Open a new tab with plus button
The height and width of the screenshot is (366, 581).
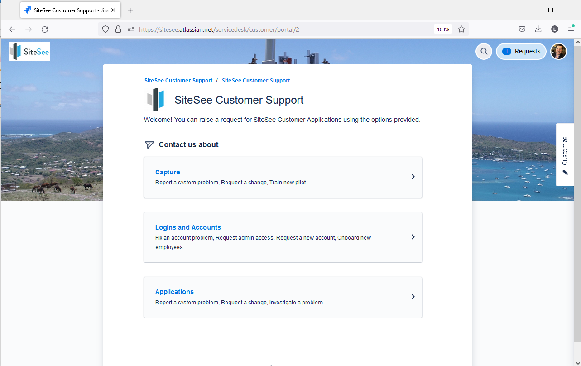(130, 10)
